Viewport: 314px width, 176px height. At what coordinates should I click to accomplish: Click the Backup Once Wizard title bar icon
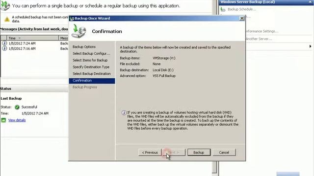72,19
